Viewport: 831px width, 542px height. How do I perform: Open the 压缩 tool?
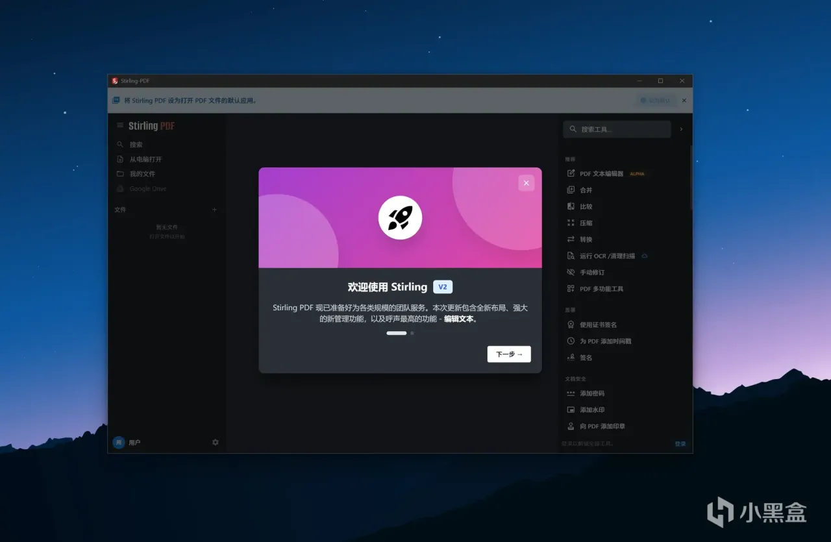(x=586, y=223)
